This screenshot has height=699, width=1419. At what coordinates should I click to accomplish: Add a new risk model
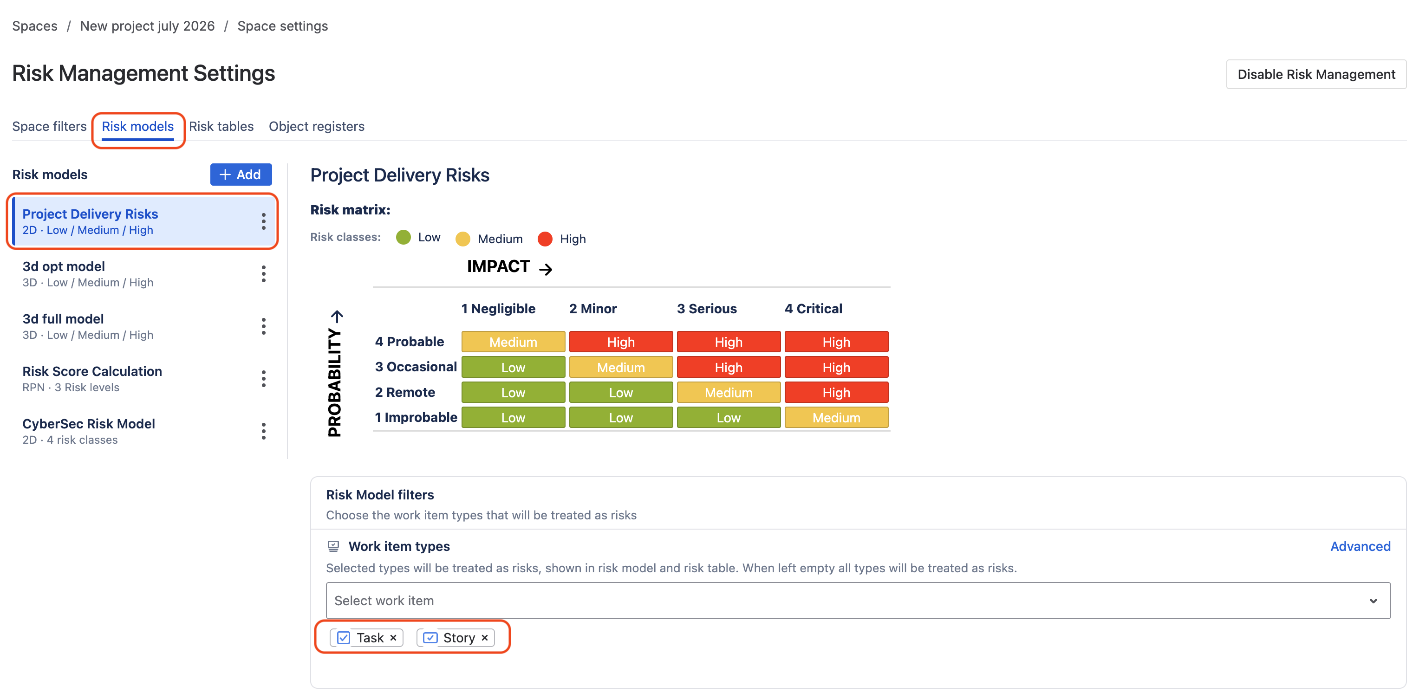pos(241,174)
